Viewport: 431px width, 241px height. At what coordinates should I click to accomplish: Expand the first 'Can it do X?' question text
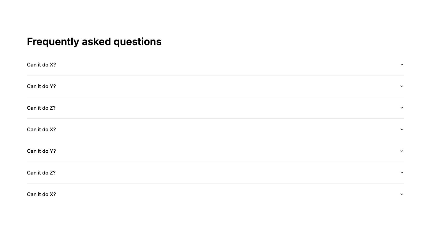click(42, 65)
